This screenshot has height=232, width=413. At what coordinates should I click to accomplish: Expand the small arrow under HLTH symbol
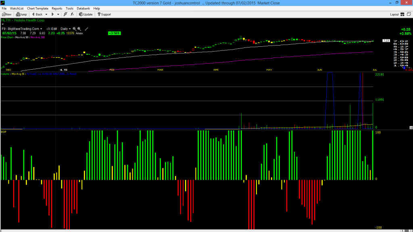[3, 24]
